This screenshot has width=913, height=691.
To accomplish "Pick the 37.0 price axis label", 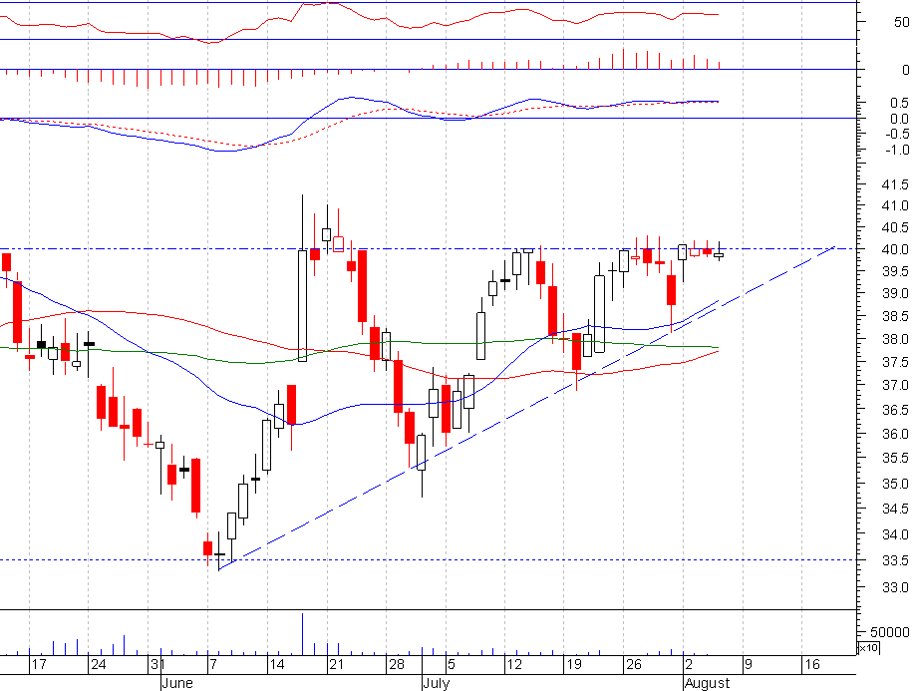I will [895, 385].
